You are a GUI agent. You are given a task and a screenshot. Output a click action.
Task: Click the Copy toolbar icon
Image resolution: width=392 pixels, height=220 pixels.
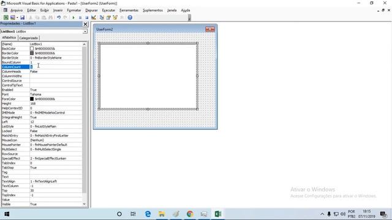click(37, 18)
